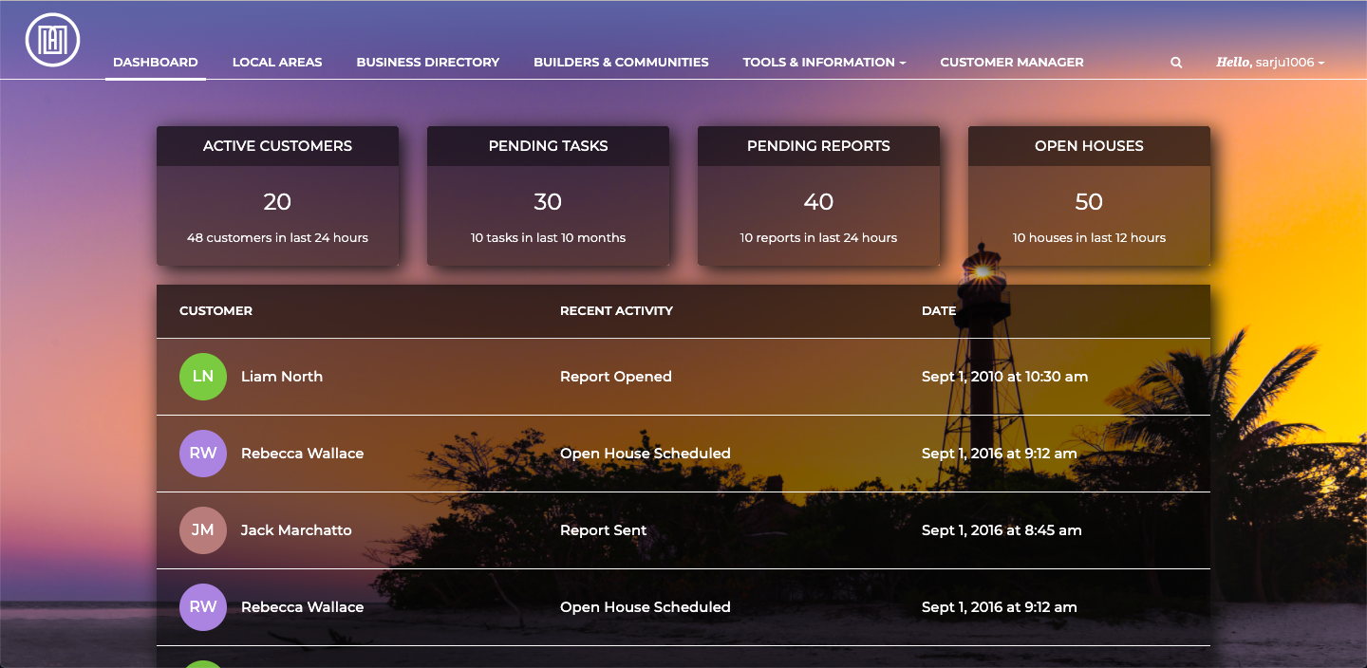Click the Recent Activity column header

click(x=616, y=310)
